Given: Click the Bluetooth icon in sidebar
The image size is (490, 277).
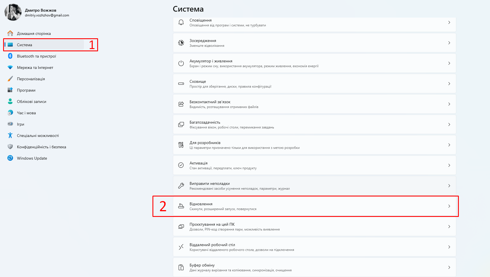Looking at the screenshot, I should [10, 56].
